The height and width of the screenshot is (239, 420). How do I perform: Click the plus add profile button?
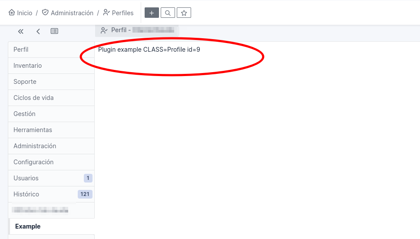click(x=152, y=13)
